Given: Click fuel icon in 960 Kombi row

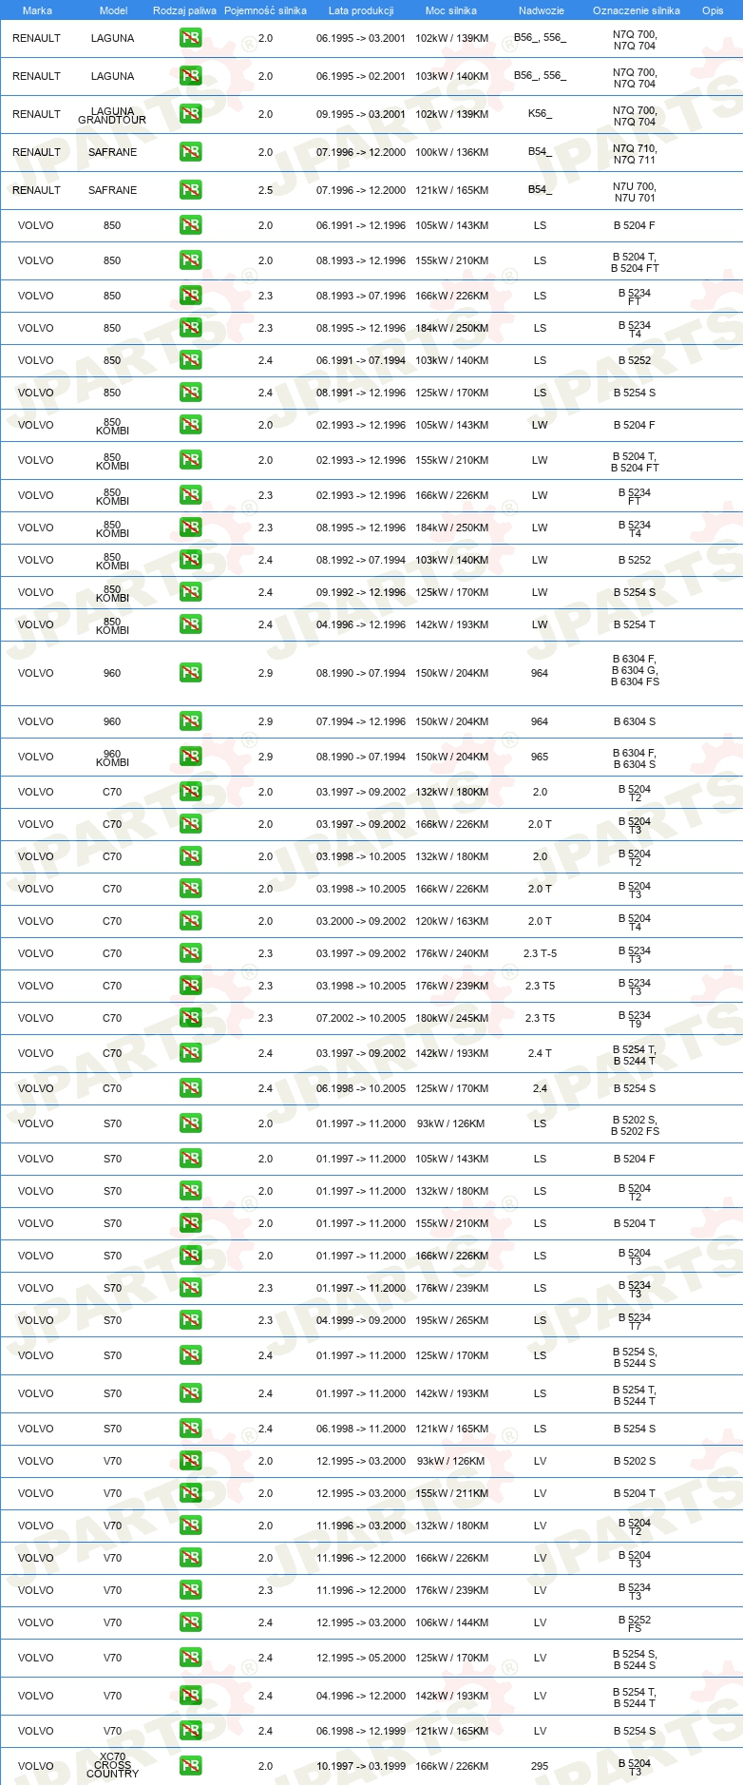Looking at the screenshot, I should pos(190,757).
